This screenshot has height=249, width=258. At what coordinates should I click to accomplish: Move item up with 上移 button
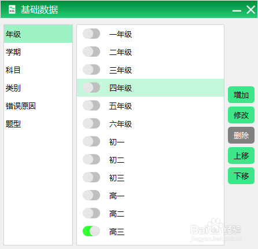pyautogui.click(x=241, y=156)
